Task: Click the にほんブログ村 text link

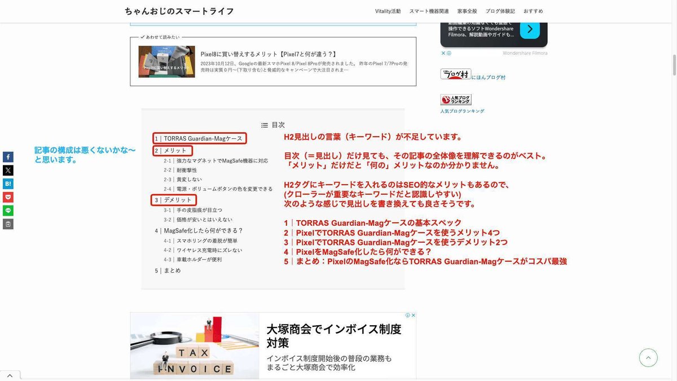Action: 489,77
